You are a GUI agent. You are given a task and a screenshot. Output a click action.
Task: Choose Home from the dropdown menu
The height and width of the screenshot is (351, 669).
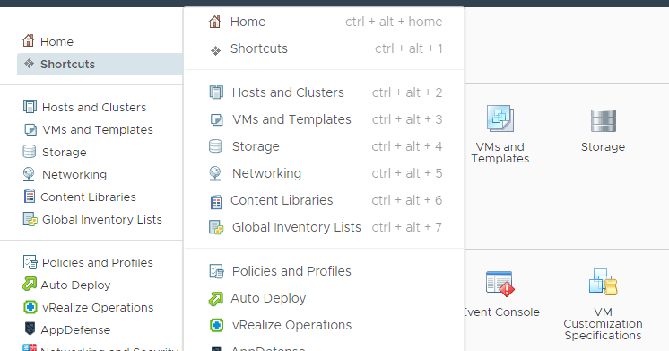click(x=326, y=22)
